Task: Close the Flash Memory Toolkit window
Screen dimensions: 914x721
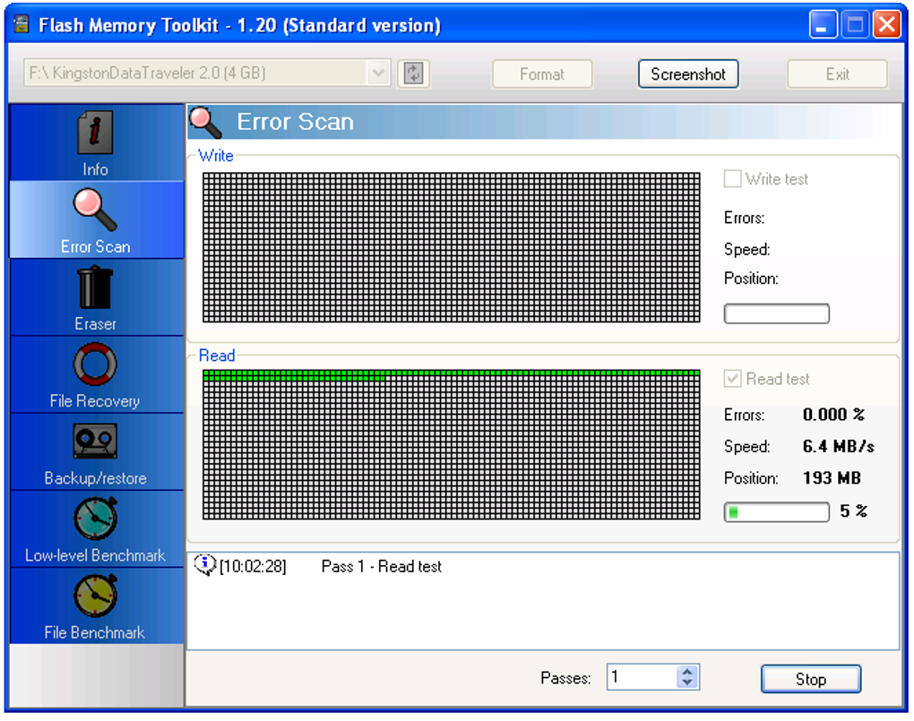Action: pyautogui.click(x=887, y=24)
